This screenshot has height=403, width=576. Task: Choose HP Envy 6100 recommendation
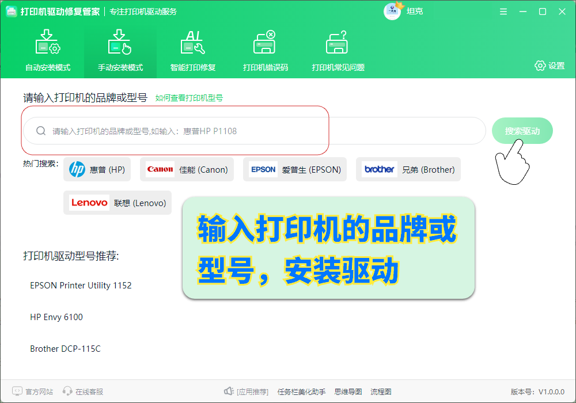pos(56,317)
